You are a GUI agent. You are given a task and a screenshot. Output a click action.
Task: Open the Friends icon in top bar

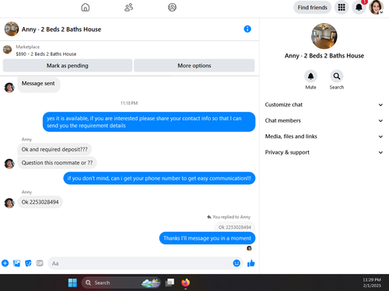tap(128, 7)
